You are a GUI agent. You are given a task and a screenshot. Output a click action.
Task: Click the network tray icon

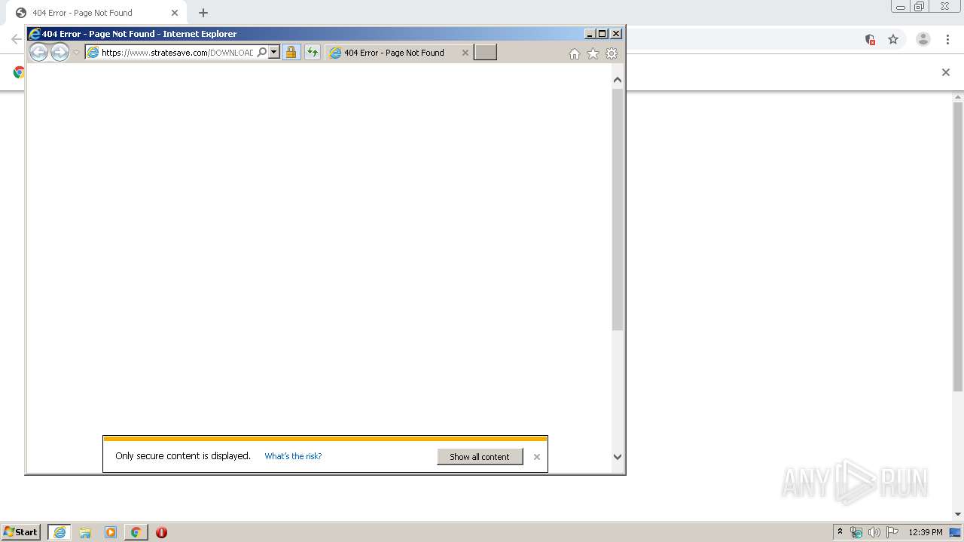856,532
